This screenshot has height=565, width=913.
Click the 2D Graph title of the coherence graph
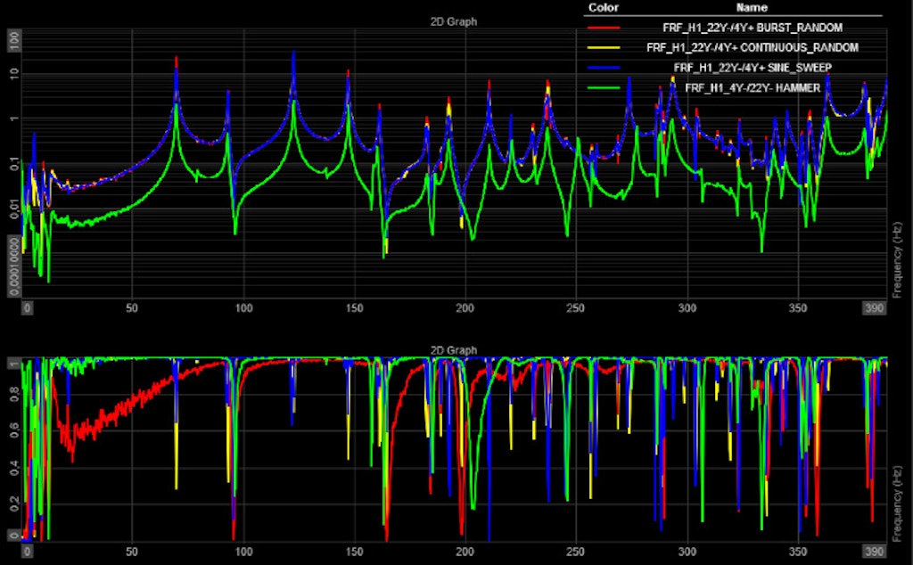click(454, 350)
